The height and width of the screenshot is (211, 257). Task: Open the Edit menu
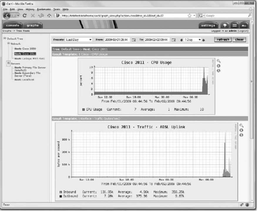[12, 9]
